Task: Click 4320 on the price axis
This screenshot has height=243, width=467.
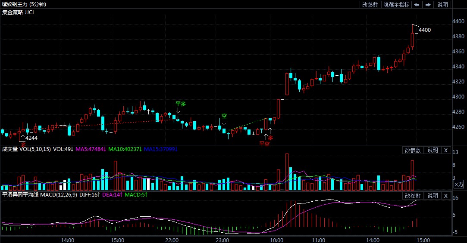Action: (458, 82)
